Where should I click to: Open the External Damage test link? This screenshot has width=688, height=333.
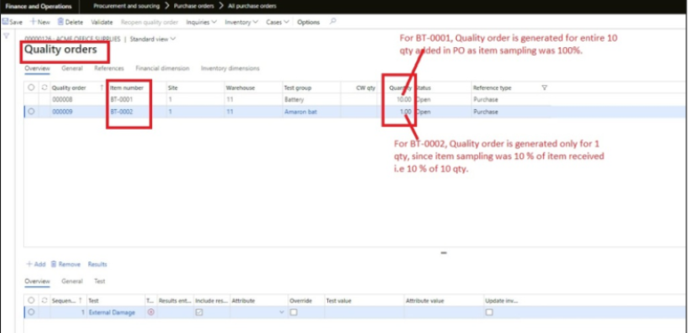coord(112,313)
